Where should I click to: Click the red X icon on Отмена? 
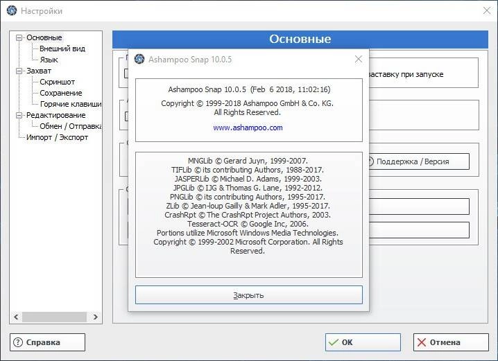point(422,342)
